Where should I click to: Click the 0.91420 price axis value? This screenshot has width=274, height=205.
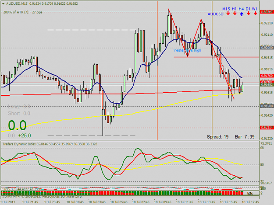267,115
